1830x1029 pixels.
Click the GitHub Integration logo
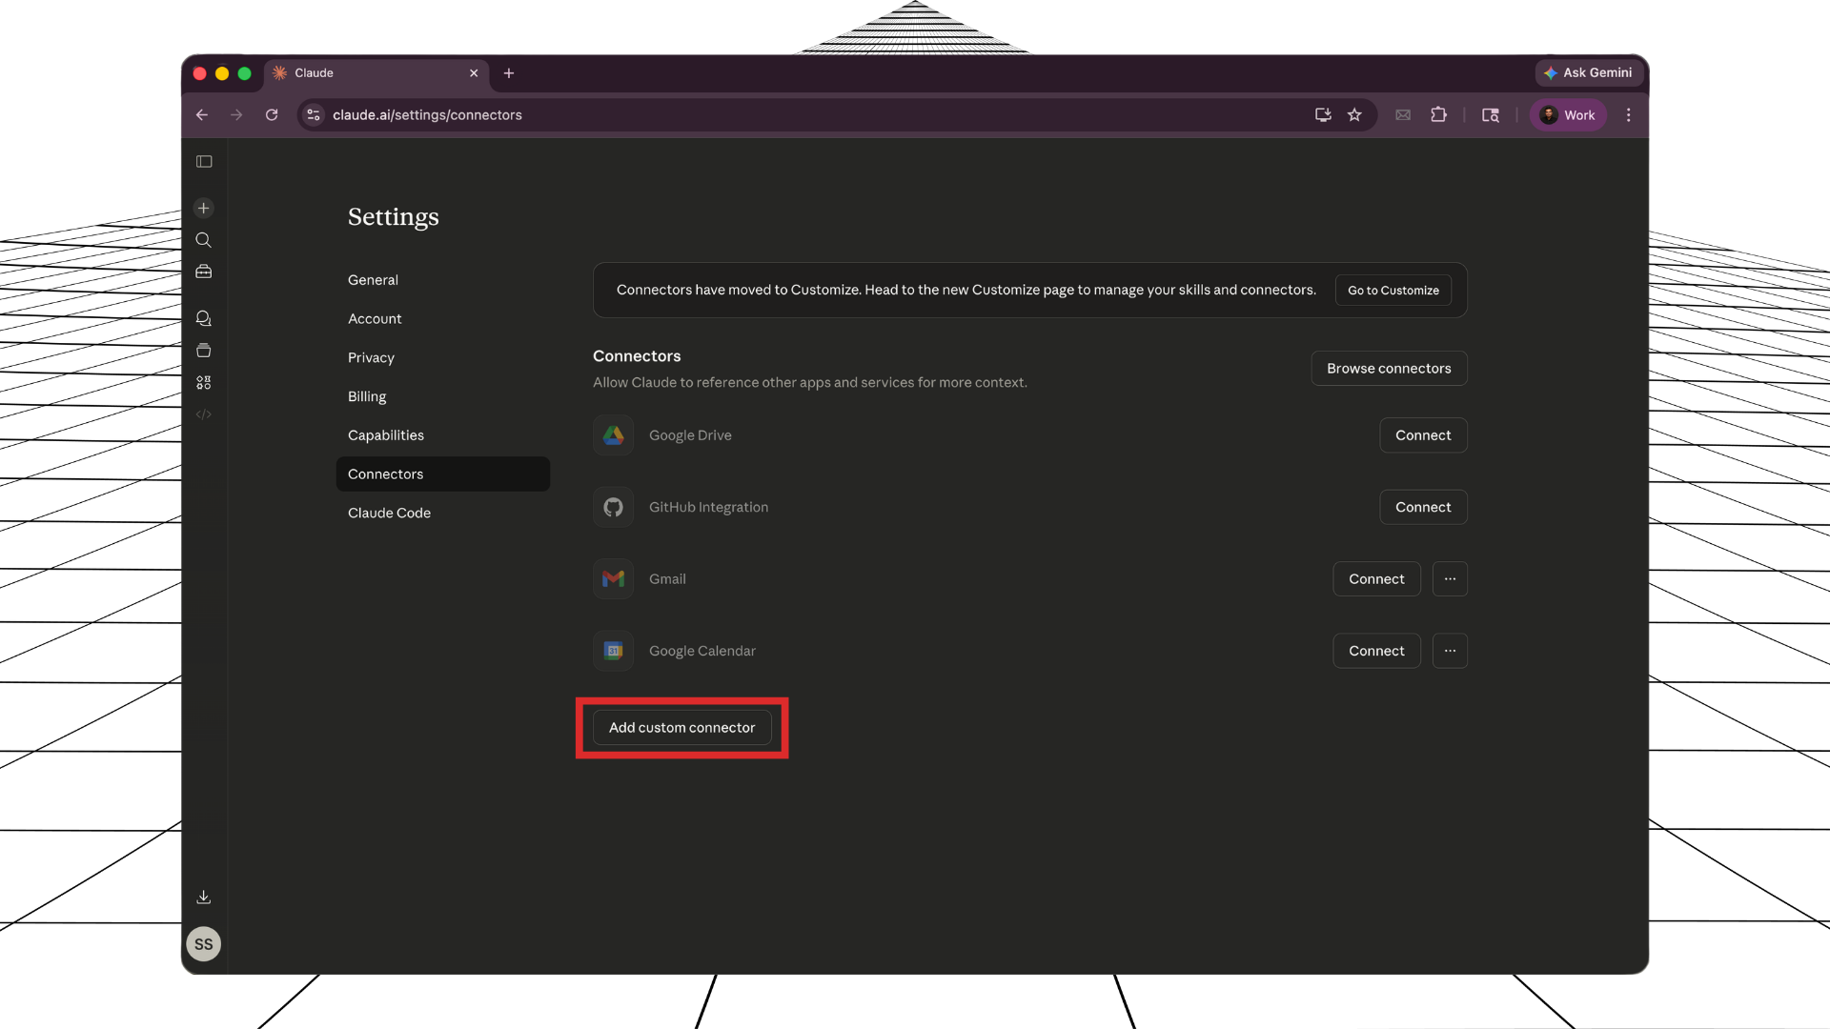(x=613, y=507)
